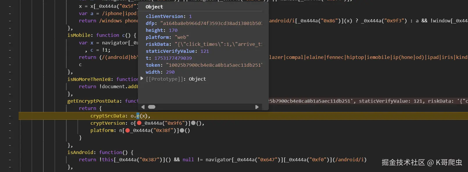The height and width of the screenshot is (172, 468).
Task: Toggle gray inline breakpoint on cryptVersion line
Action: (193, 123)
